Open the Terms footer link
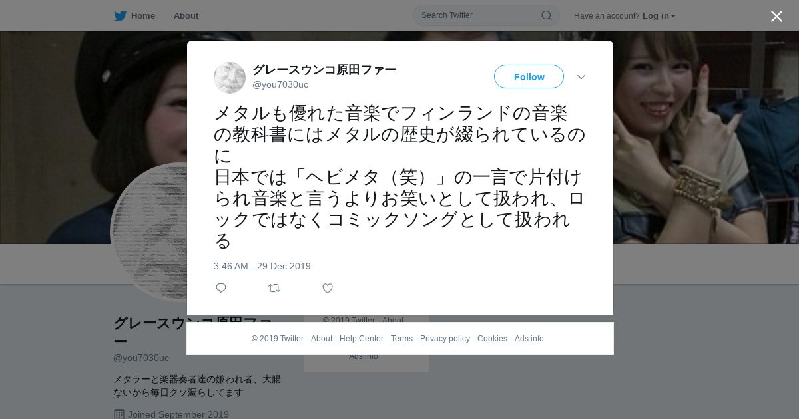 (401, 339)
